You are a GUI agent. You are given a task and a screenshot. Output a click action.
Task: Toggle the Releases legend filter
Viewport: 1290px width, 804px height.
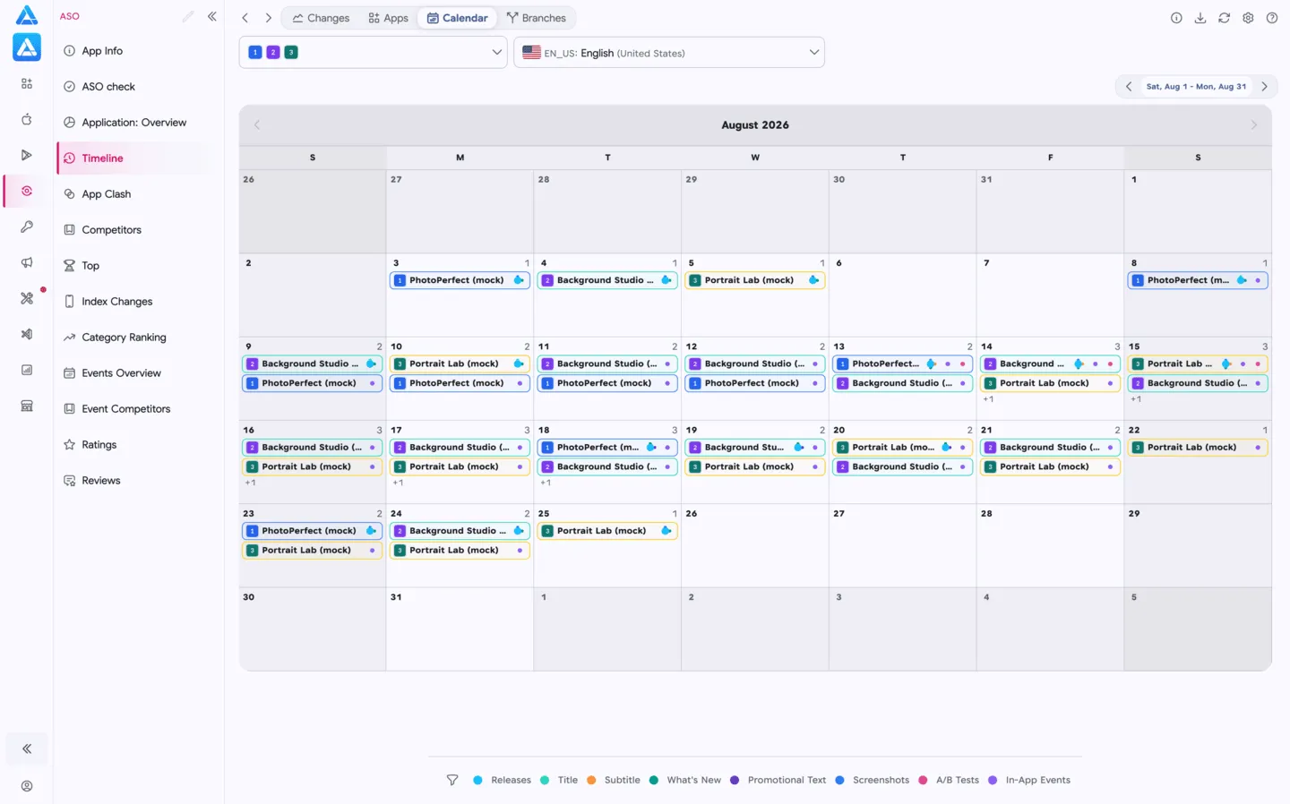click(502, 780)
